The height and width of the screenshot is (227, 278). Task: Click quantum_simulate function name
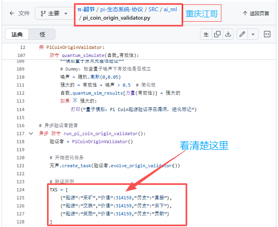pos(83,55)
